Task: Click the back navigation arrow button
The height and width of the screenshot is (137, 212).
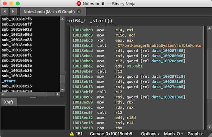Action: pos(5,12)
